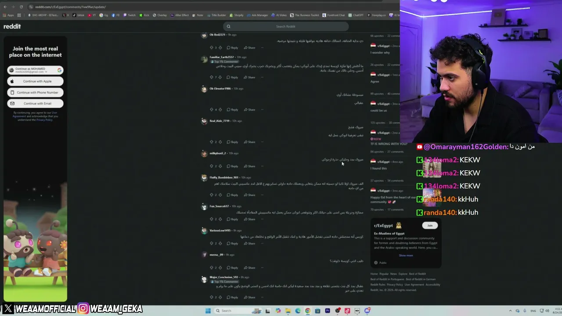Downvote the Fun_Source617 comment
This screenshot has height=316, width=562.
coord(220,219)
